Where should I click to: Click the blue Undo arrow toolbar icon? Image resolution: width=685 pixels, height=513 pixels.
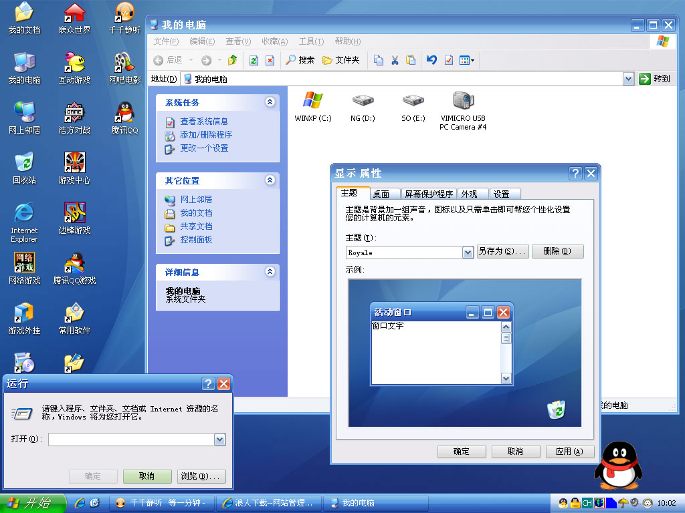(x=431, y=60)
